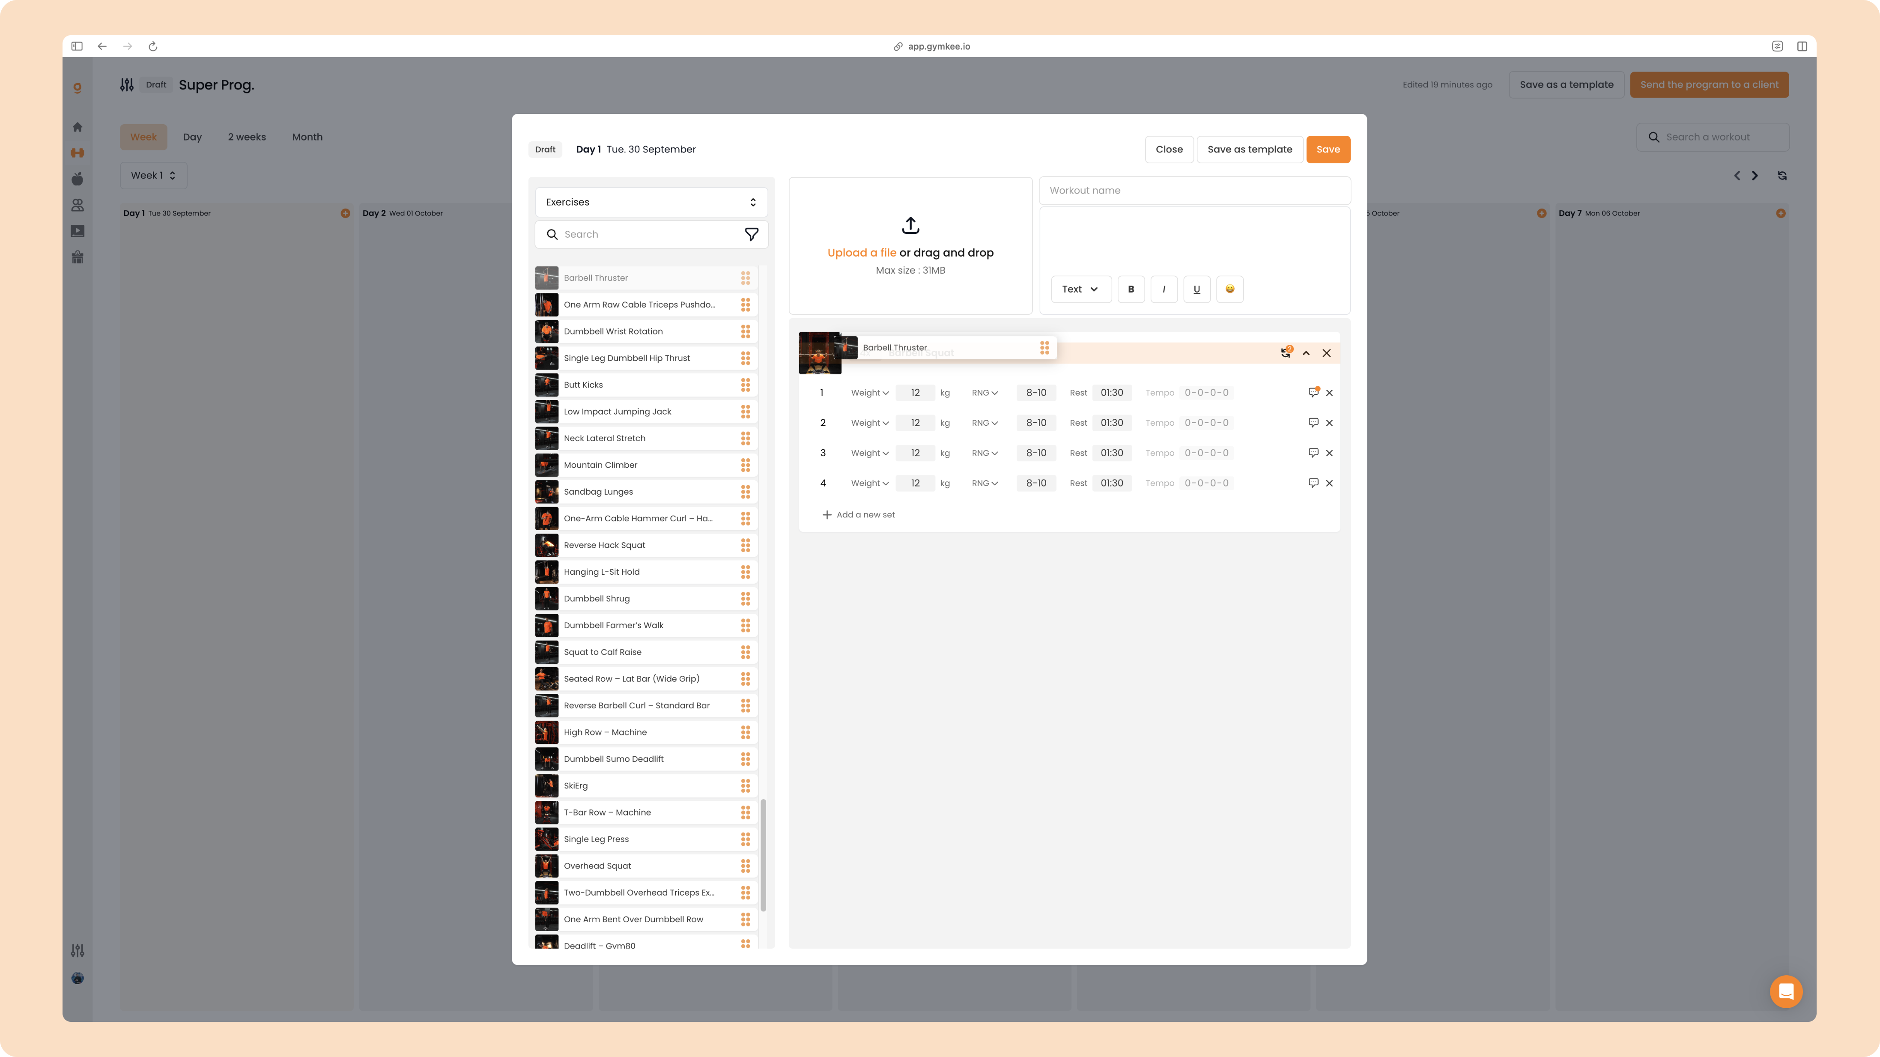Grab the drag handle of Mountain Climber
1880x1057 pixels.
[745, 465]
